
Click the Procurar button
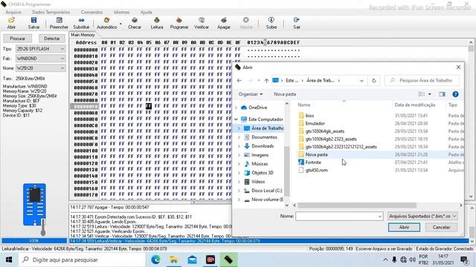click(x=18, y=39)
